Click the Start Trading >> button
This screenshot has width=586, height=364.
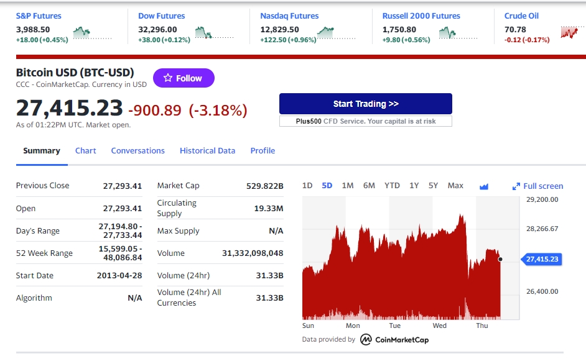[x=366, y=103]
